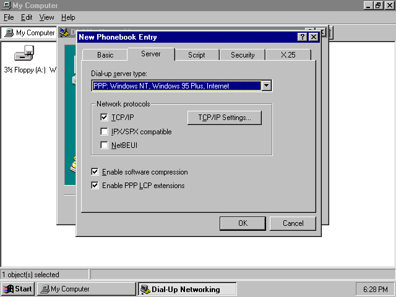The height and width of the screenshot is (297, 396).
Task: Click the Start button Windows logo
Action: tap(8, 289)
